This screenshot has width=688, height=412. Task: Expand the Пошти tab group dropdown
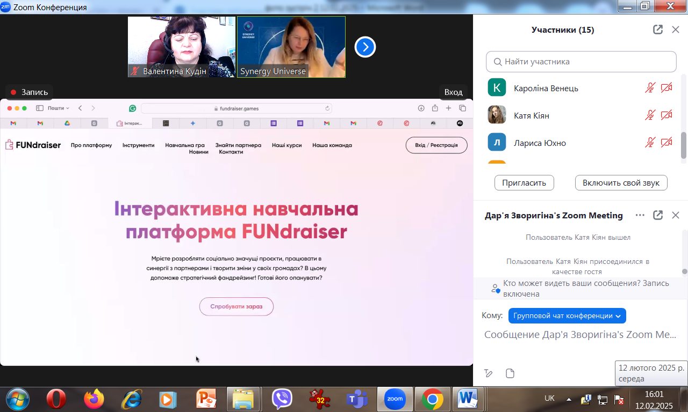59,108
